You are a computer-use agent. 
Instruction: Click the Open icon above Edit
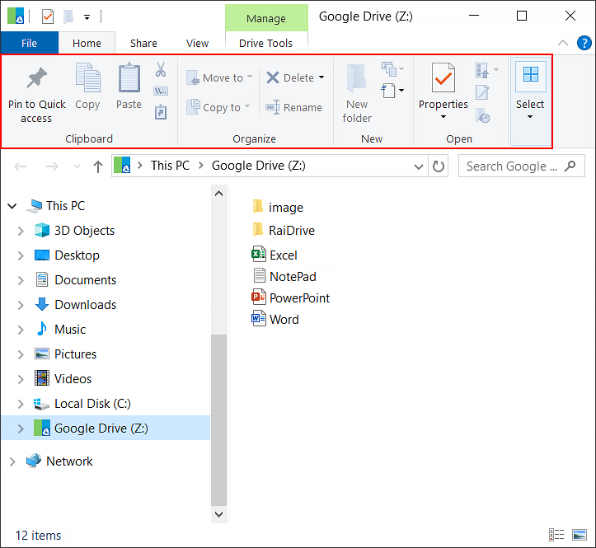(x=482, y=70)
